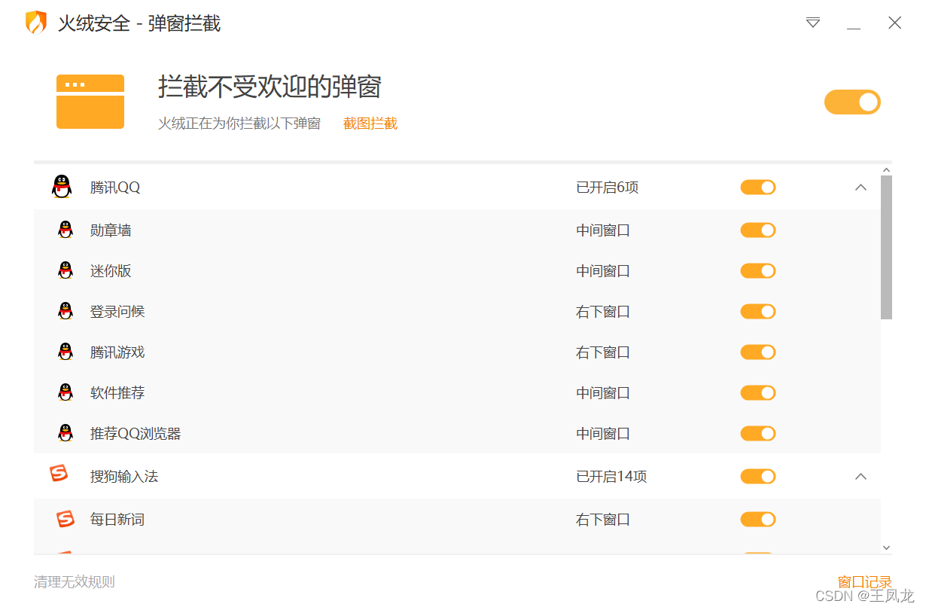Click the 腾讯QQ penguin icon
926x610 pixels.
click(x=62, y=187)
